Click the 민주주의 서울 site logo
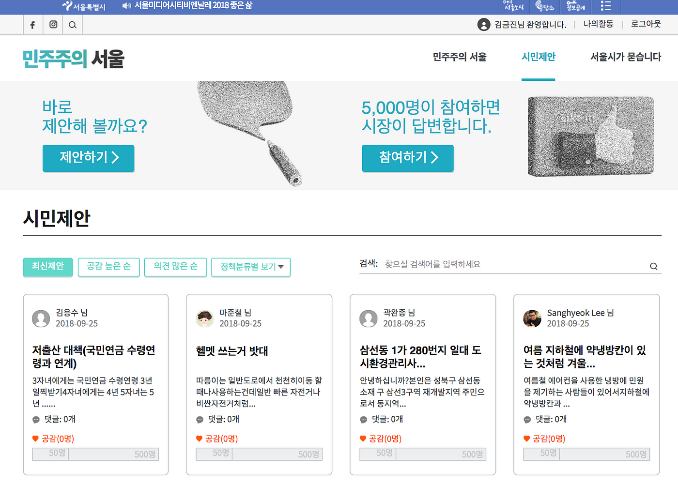678x484 pixels. pos(73,59)
